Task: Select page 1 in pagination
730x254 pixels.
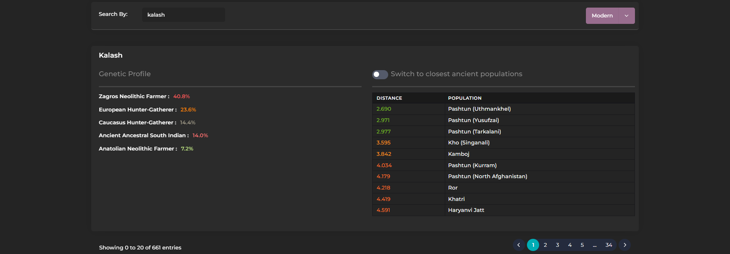Action: 533,245
